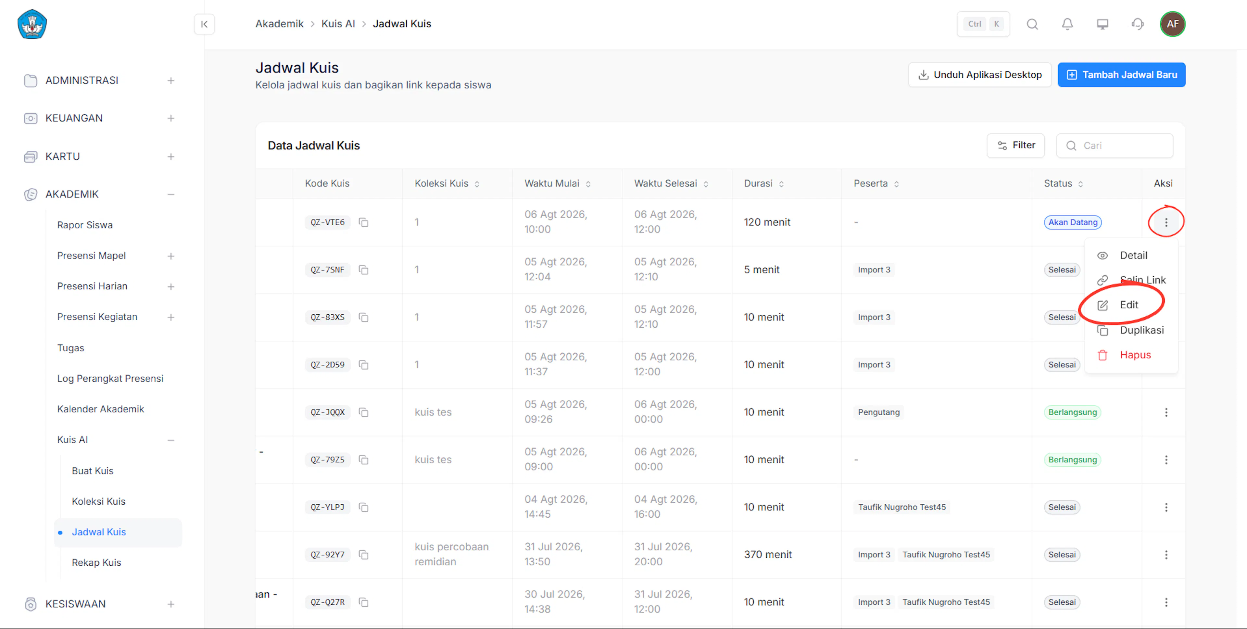The height and width of the screenshot is (629, 1247).
Task: Copy quiz code QZ-7SNF
Action: (364, 270)
